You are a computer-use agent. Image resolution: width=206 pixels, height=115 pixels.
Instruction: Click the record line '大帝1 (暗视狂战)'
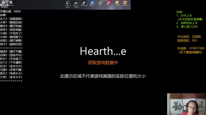point(11,22)
